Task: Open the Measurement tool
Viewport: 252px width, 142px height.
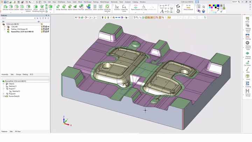Action: (188, 7)
